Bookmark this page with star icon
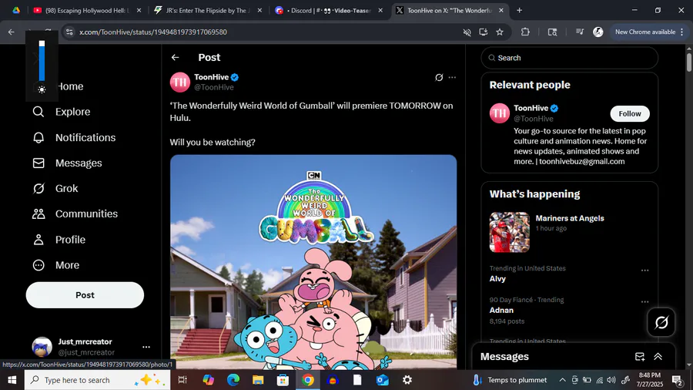693x390 pixels. click(500, 32)
